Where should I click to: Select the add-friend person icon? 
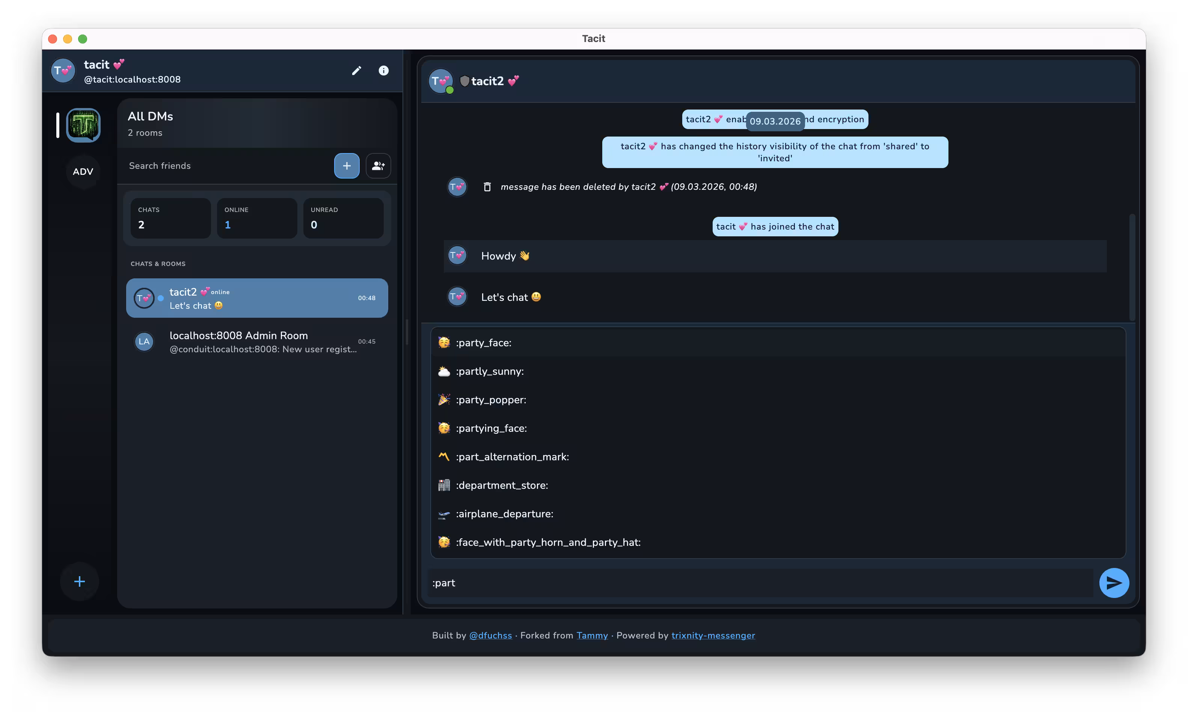(x=378, y=165)
